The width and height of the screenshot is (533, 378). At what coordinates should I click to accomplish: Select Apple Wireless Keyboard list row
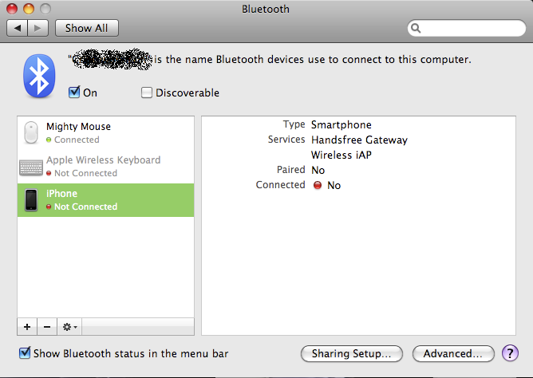[x=105, y=167]
